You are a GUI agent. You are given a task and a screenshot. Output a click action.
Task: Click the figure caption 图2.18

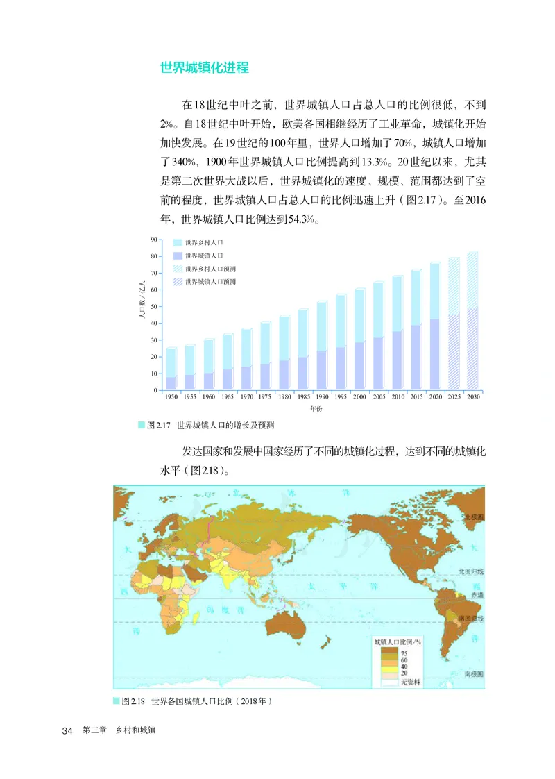pos(132,700)
